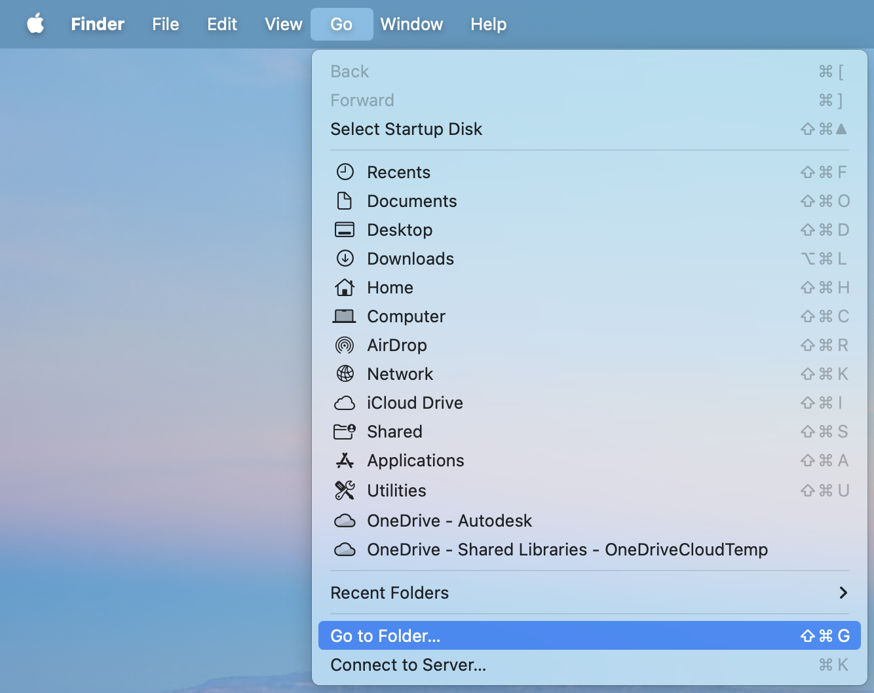874x693 pixels.
Task: Open the Window menu
Action: click(x=411, y=24)
